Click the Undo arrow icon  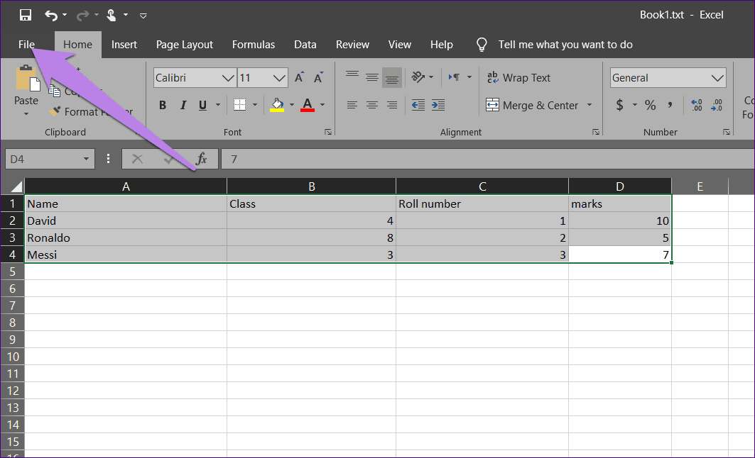point(50,15)
